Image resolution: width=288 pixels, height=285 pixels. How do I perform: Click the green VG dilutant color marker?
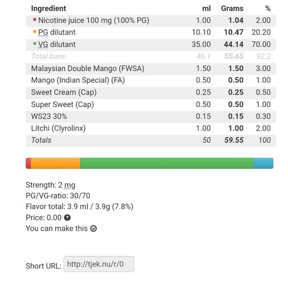(35, 43)
